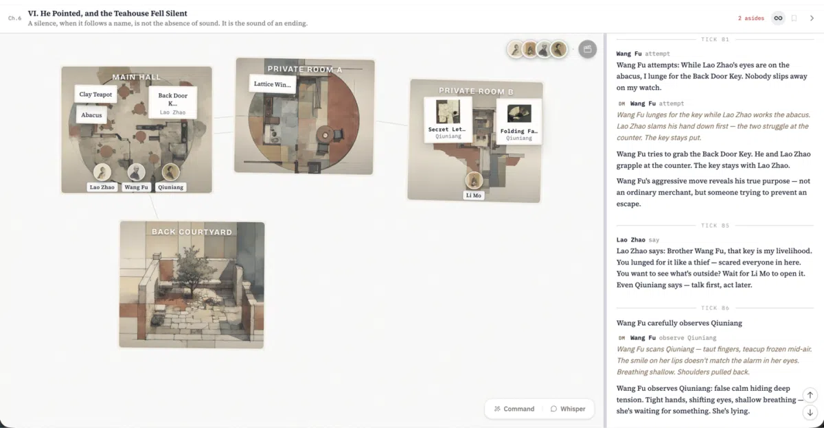The width and height of the screenshot is (824, 432).
Task: Click Qiuniang's avatar in Main Hall
Action: tap(170, 171)
